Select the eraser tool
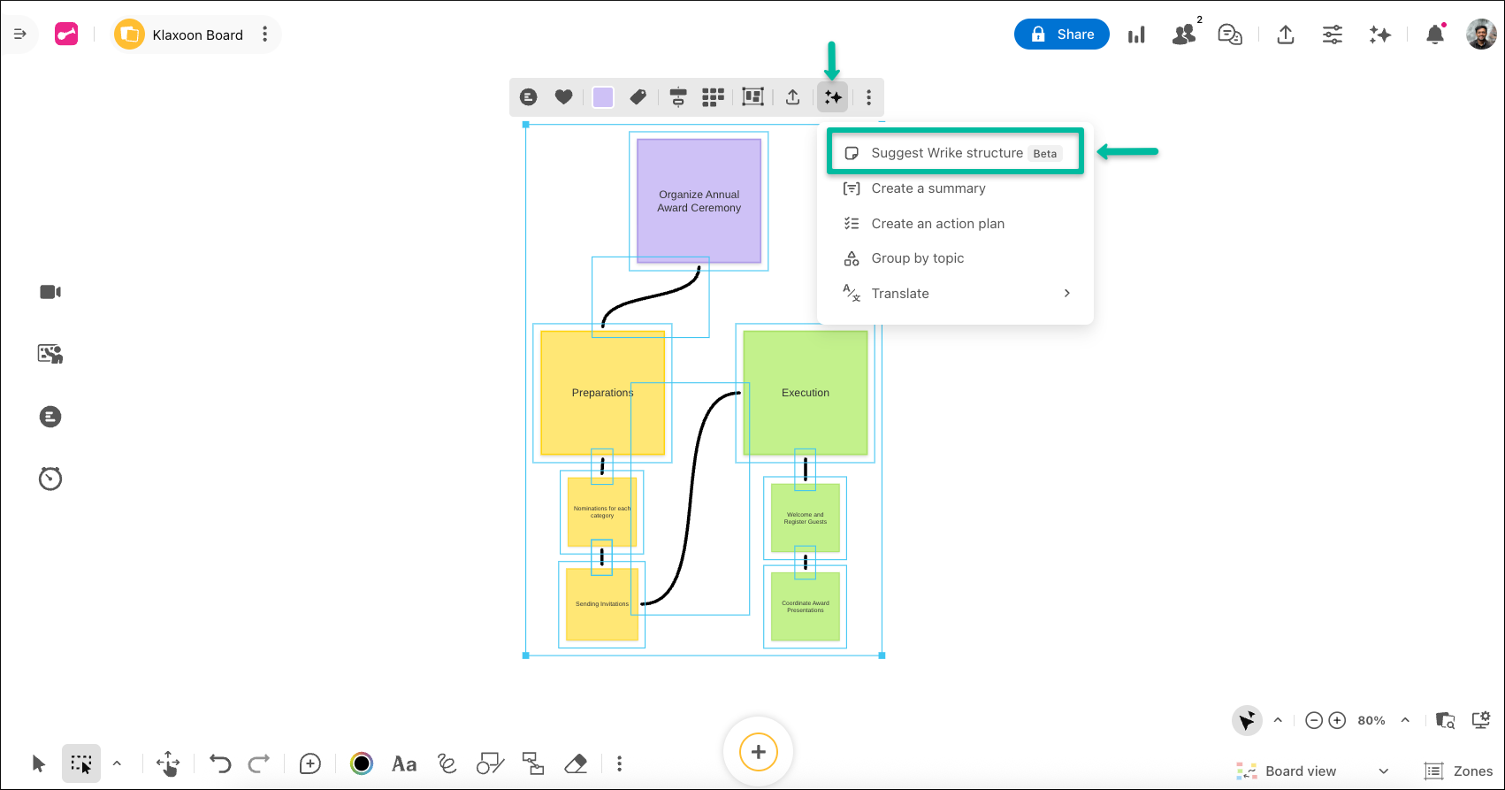 click(x=576, y=763)
